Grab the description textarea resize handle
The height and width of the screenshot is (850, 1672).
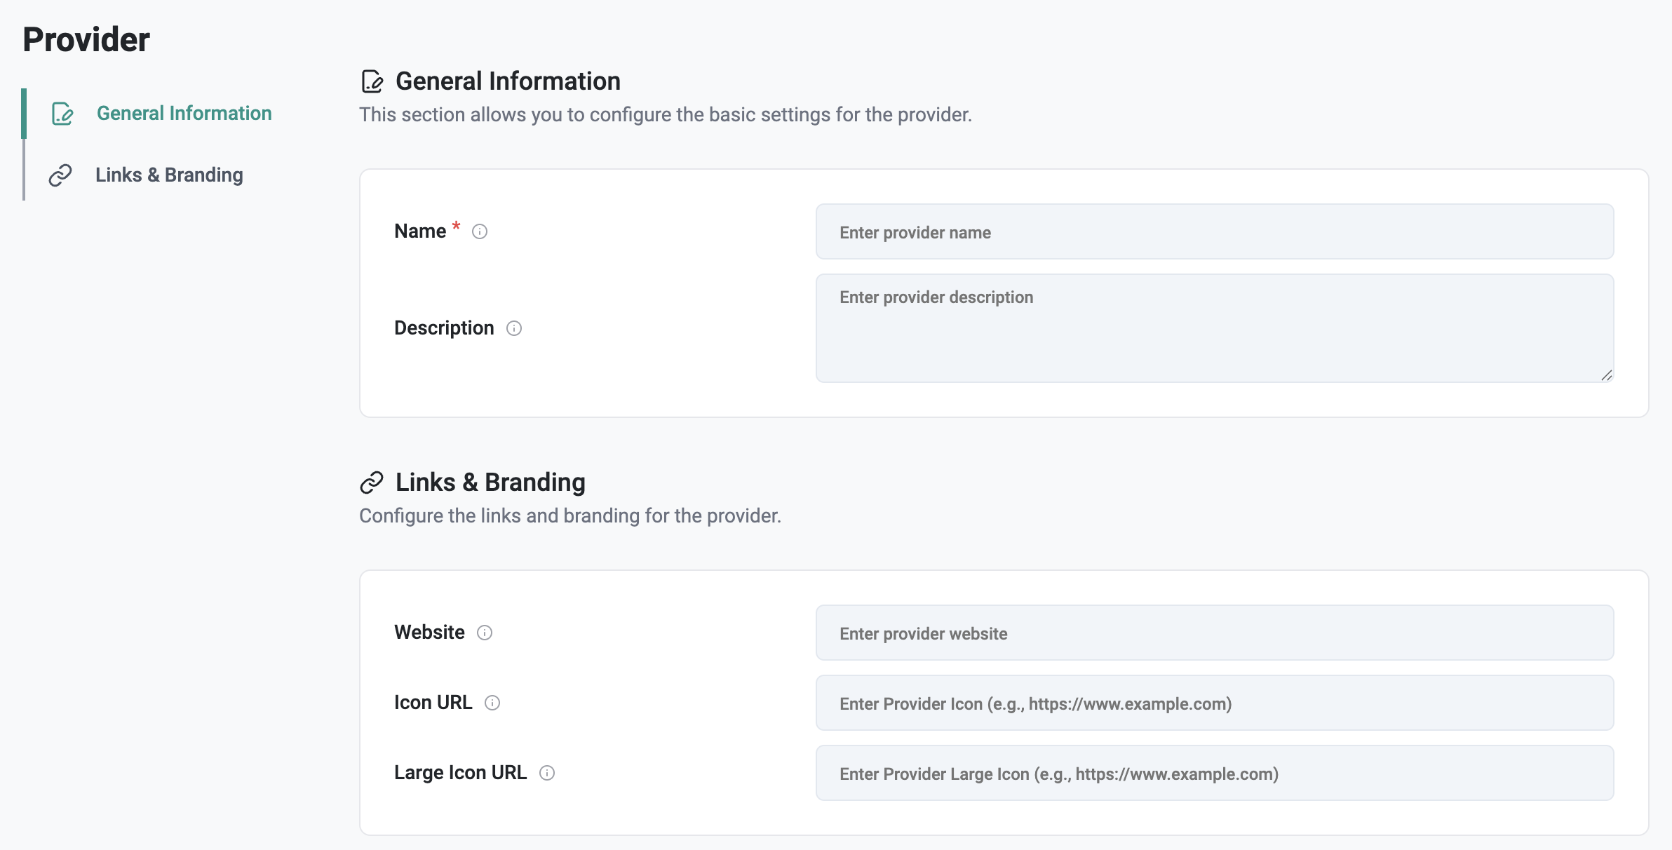pos(1607,375)
